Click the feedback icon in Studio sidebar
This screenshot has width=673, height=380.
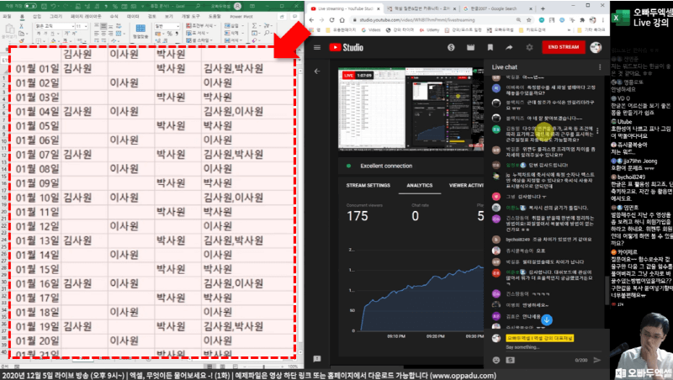[x=317, y=358]
